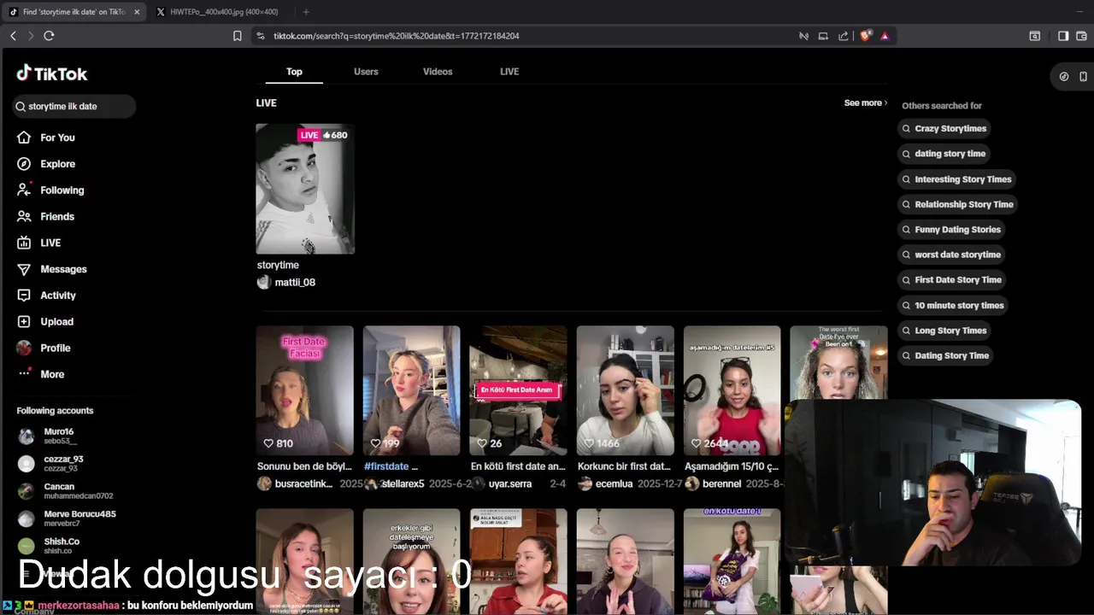Open the Friends page
This screenshot has width=1094, height=615.
[45, 217]
